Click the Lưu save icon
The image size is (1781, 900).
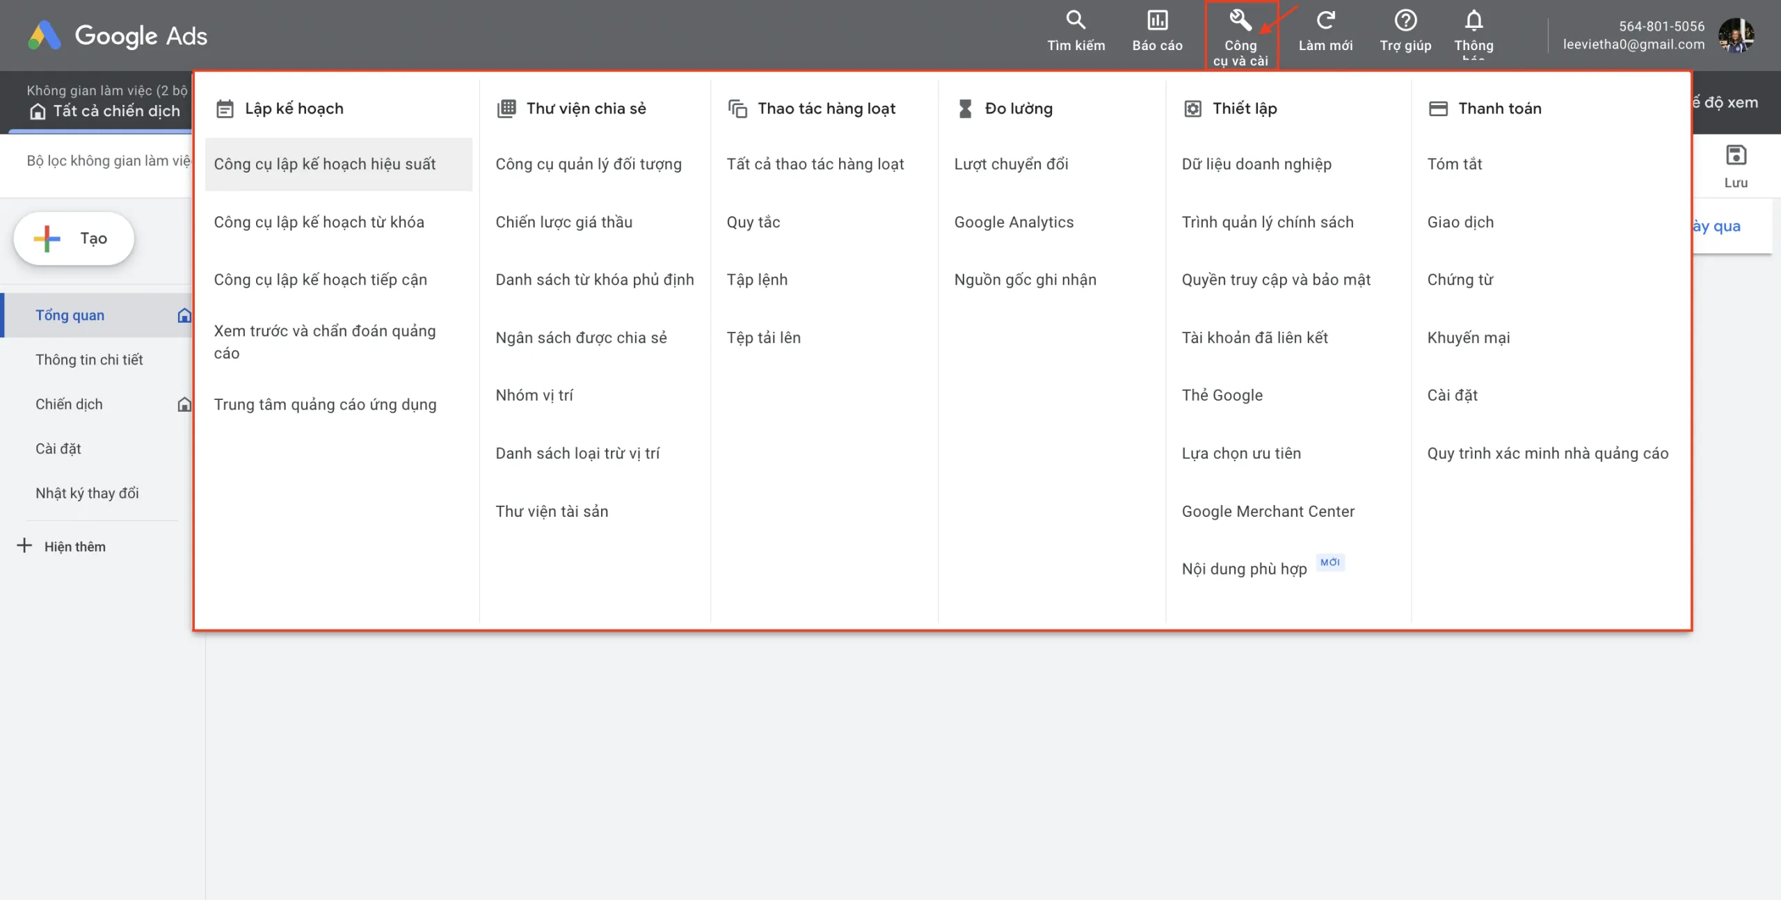1736,155
